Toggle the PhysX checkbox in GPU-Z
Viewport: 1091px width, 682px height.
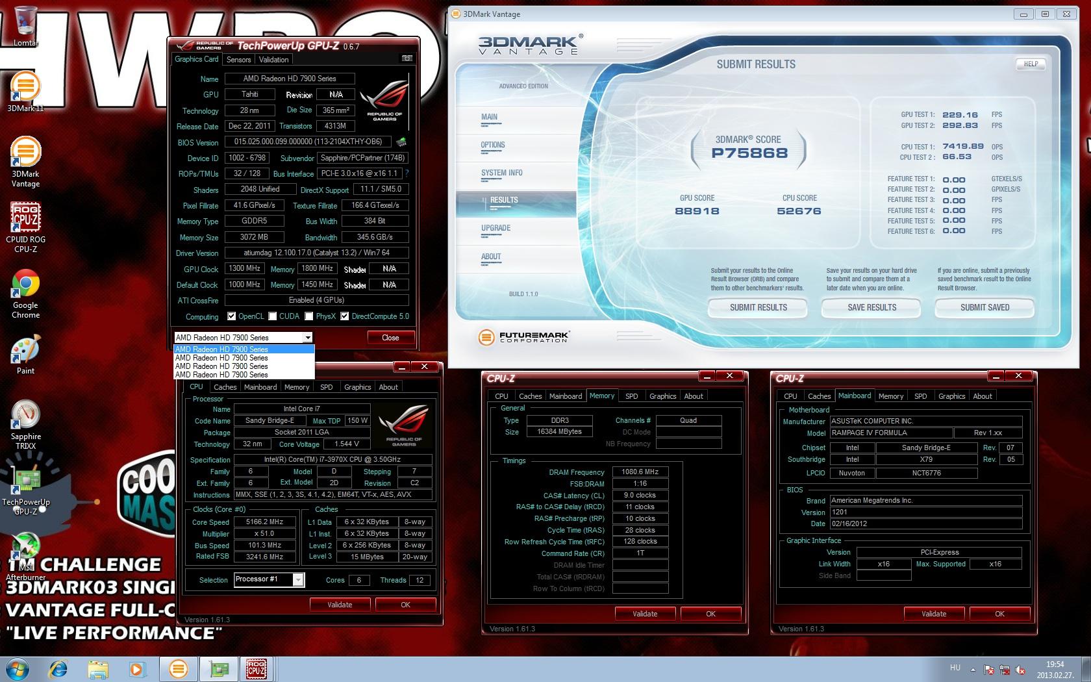tap(310, 316)
